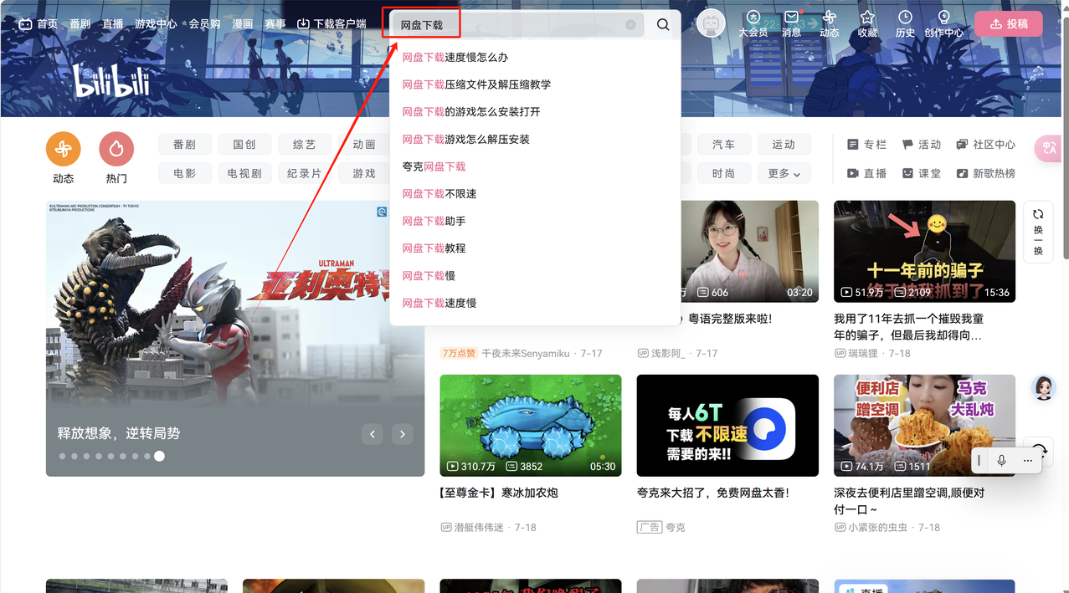
Task: Select suggestion 夸克网盘下载
Action: point(434,166)
